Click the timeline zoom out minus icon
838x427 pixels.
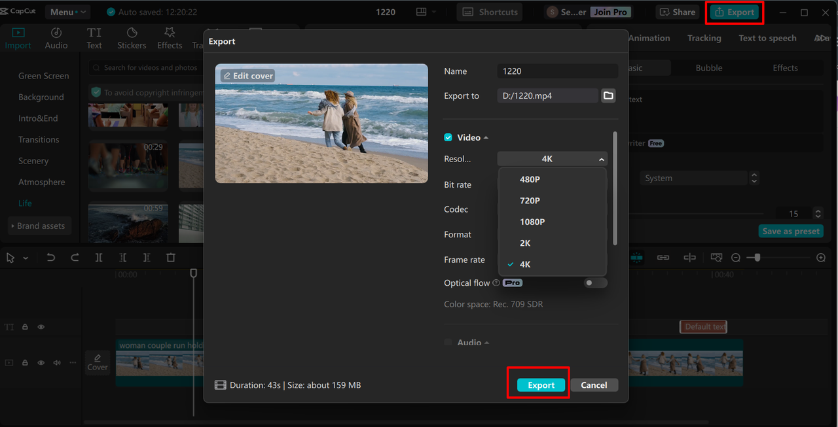736,258
